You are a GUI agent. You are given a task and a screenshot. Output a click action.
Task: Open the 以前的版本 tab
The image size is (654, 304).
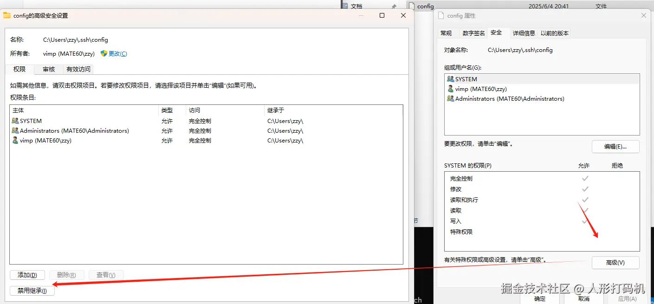(555, 33)
